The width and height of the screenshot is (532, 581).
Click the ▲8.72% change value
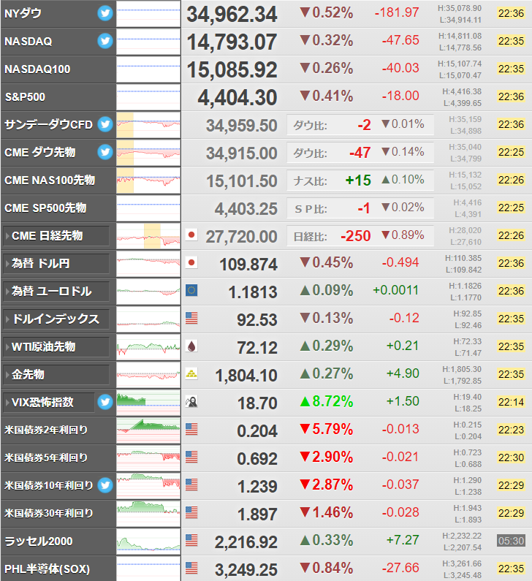327,401
